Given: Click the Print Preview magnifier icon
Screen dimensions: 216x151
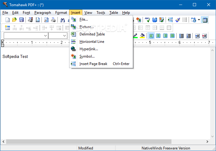Looking at the screenshot, I should tap(46, 20).
